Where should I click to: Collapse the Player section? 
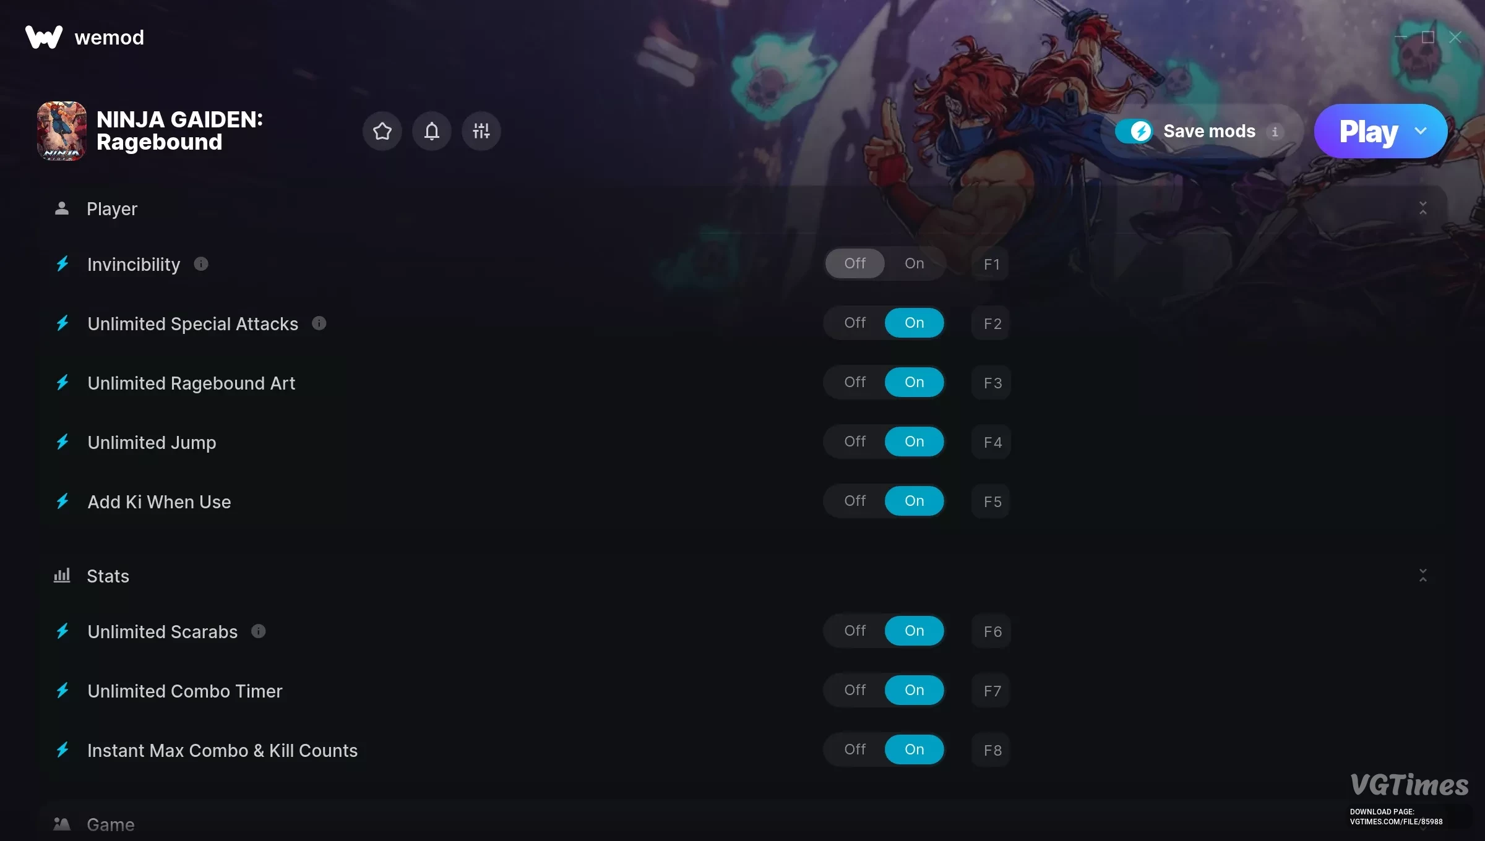(x=1423, y=208)
